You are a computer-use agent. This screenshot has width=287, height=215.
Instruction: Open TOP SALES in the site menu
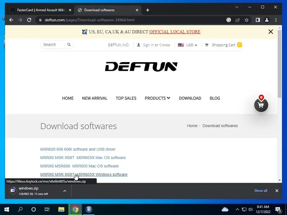tap(126, 98)
